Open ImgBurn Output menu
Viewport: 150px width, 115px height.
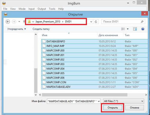coord(42,9)
